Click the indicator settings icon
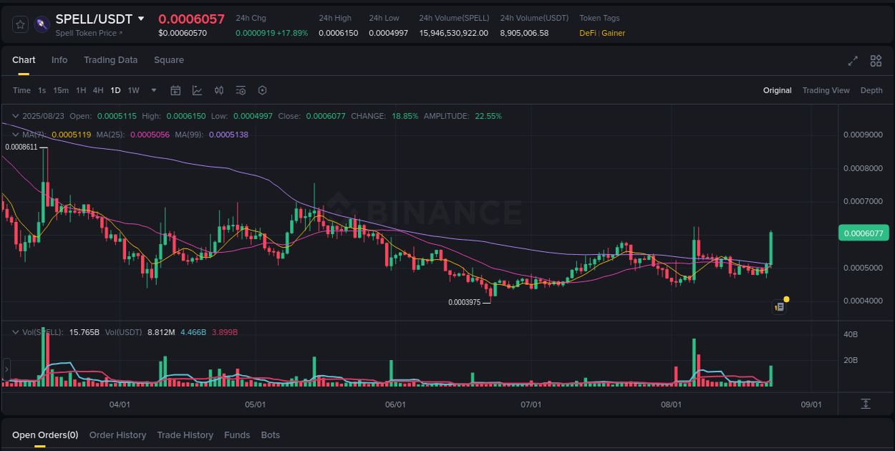Image resolution: width=895 pixels, height=451 pixels. [241, 90]
